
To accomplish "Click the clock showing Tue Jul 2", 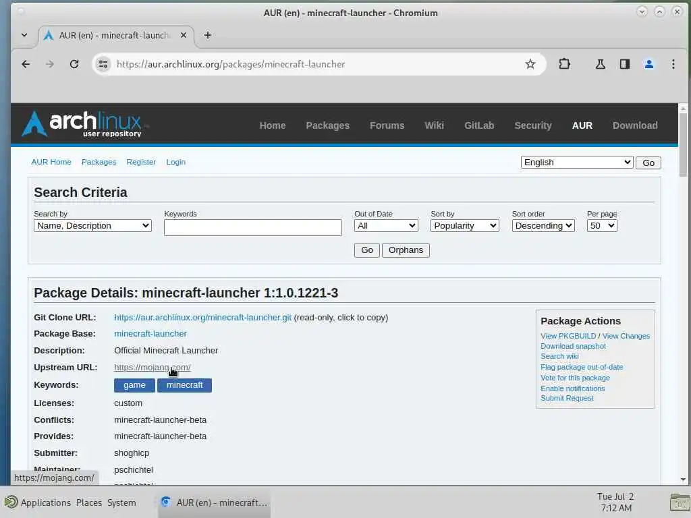I will 615,502.
